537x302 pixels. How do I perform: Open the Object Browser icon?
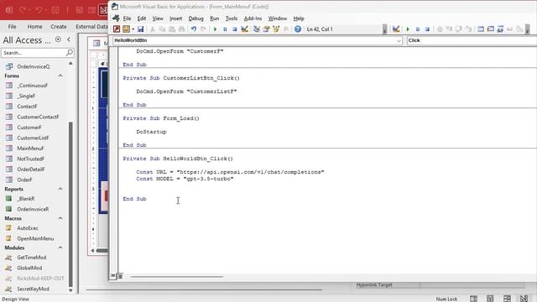click(x=276, y=29)
